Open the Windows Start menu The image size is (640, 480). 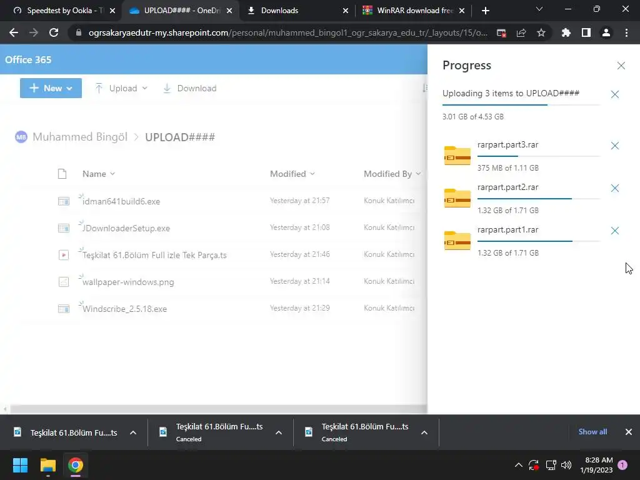(20, 465)
